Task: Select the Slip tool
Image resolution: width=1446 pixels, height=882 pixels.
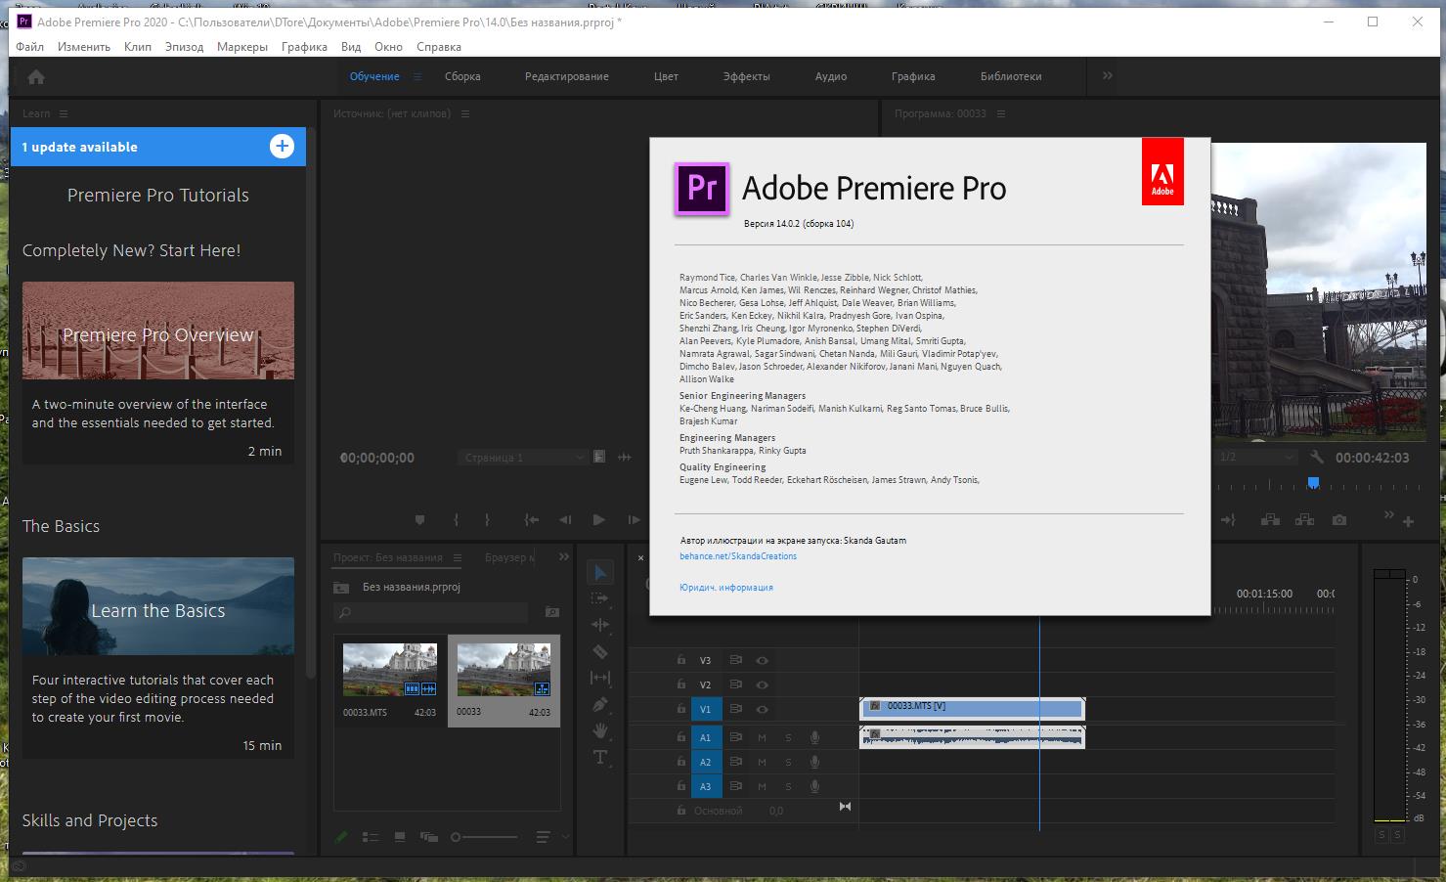Action: pos(600,678)
